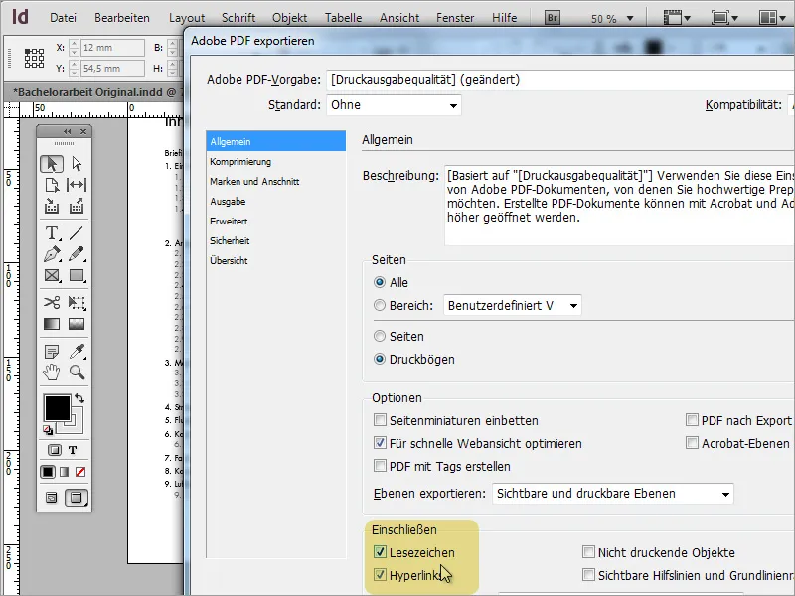Select the Type tool

pos(52,233)
